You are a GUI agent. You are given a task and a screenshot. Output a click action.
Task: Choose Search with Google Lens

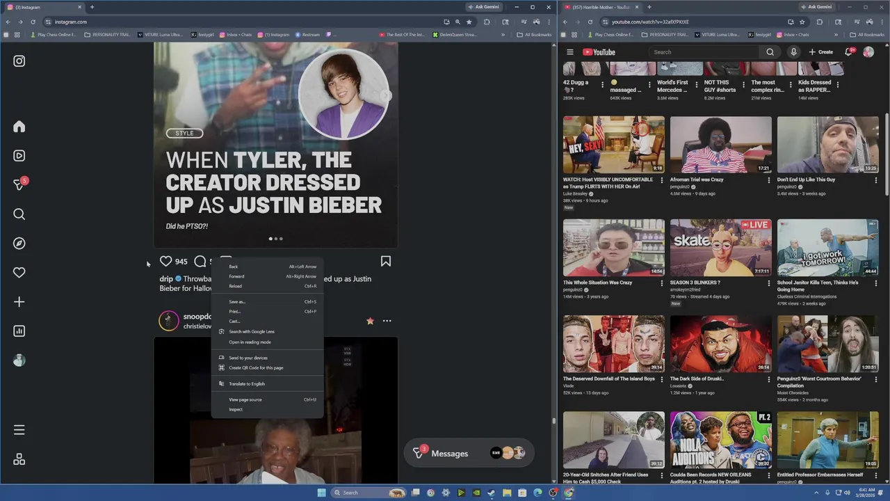tap(268, 331)
